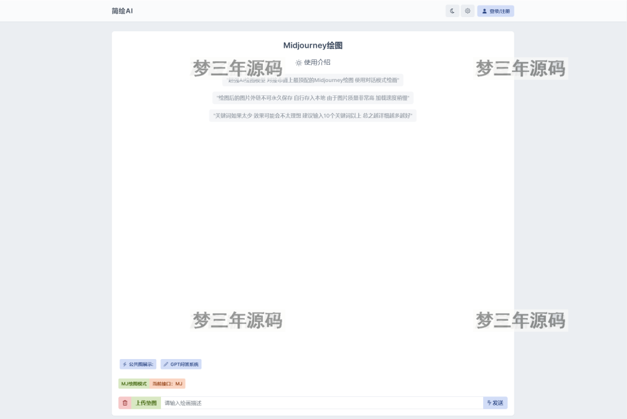Click the Midjourney绘图 title

pyautogui.click(x=313, y=45)
